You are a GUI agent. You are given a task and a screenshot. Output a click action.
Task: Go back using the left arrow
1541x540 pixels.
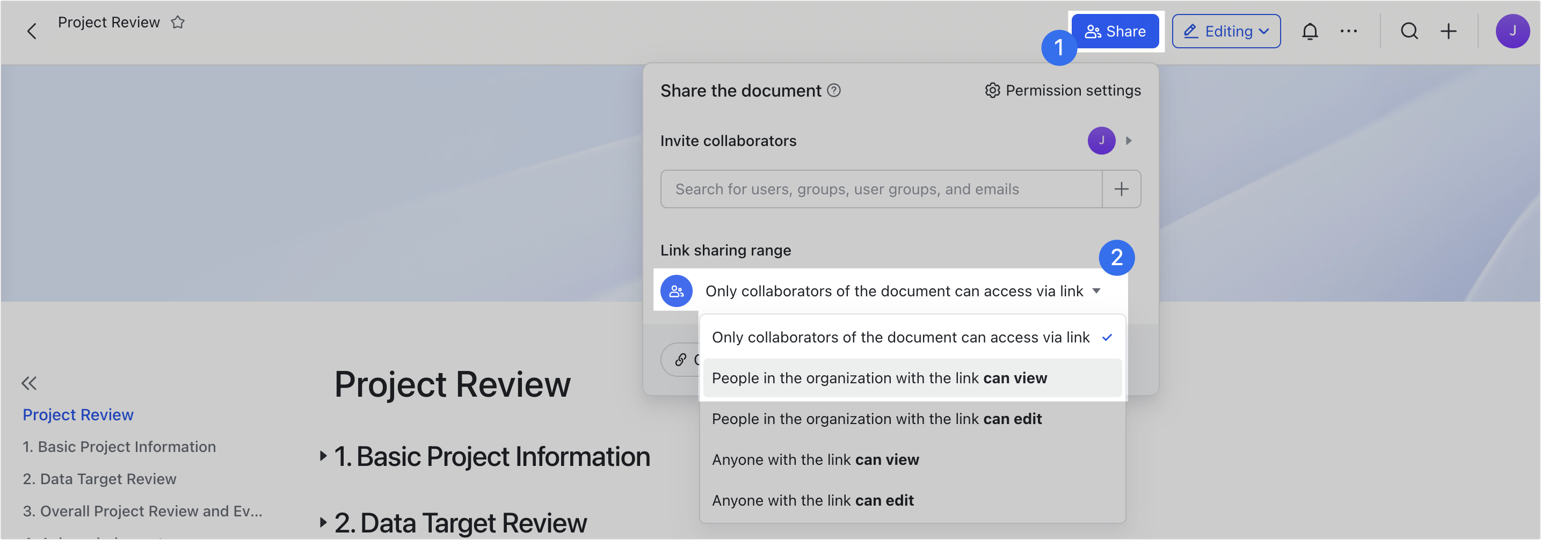[32, 31]
